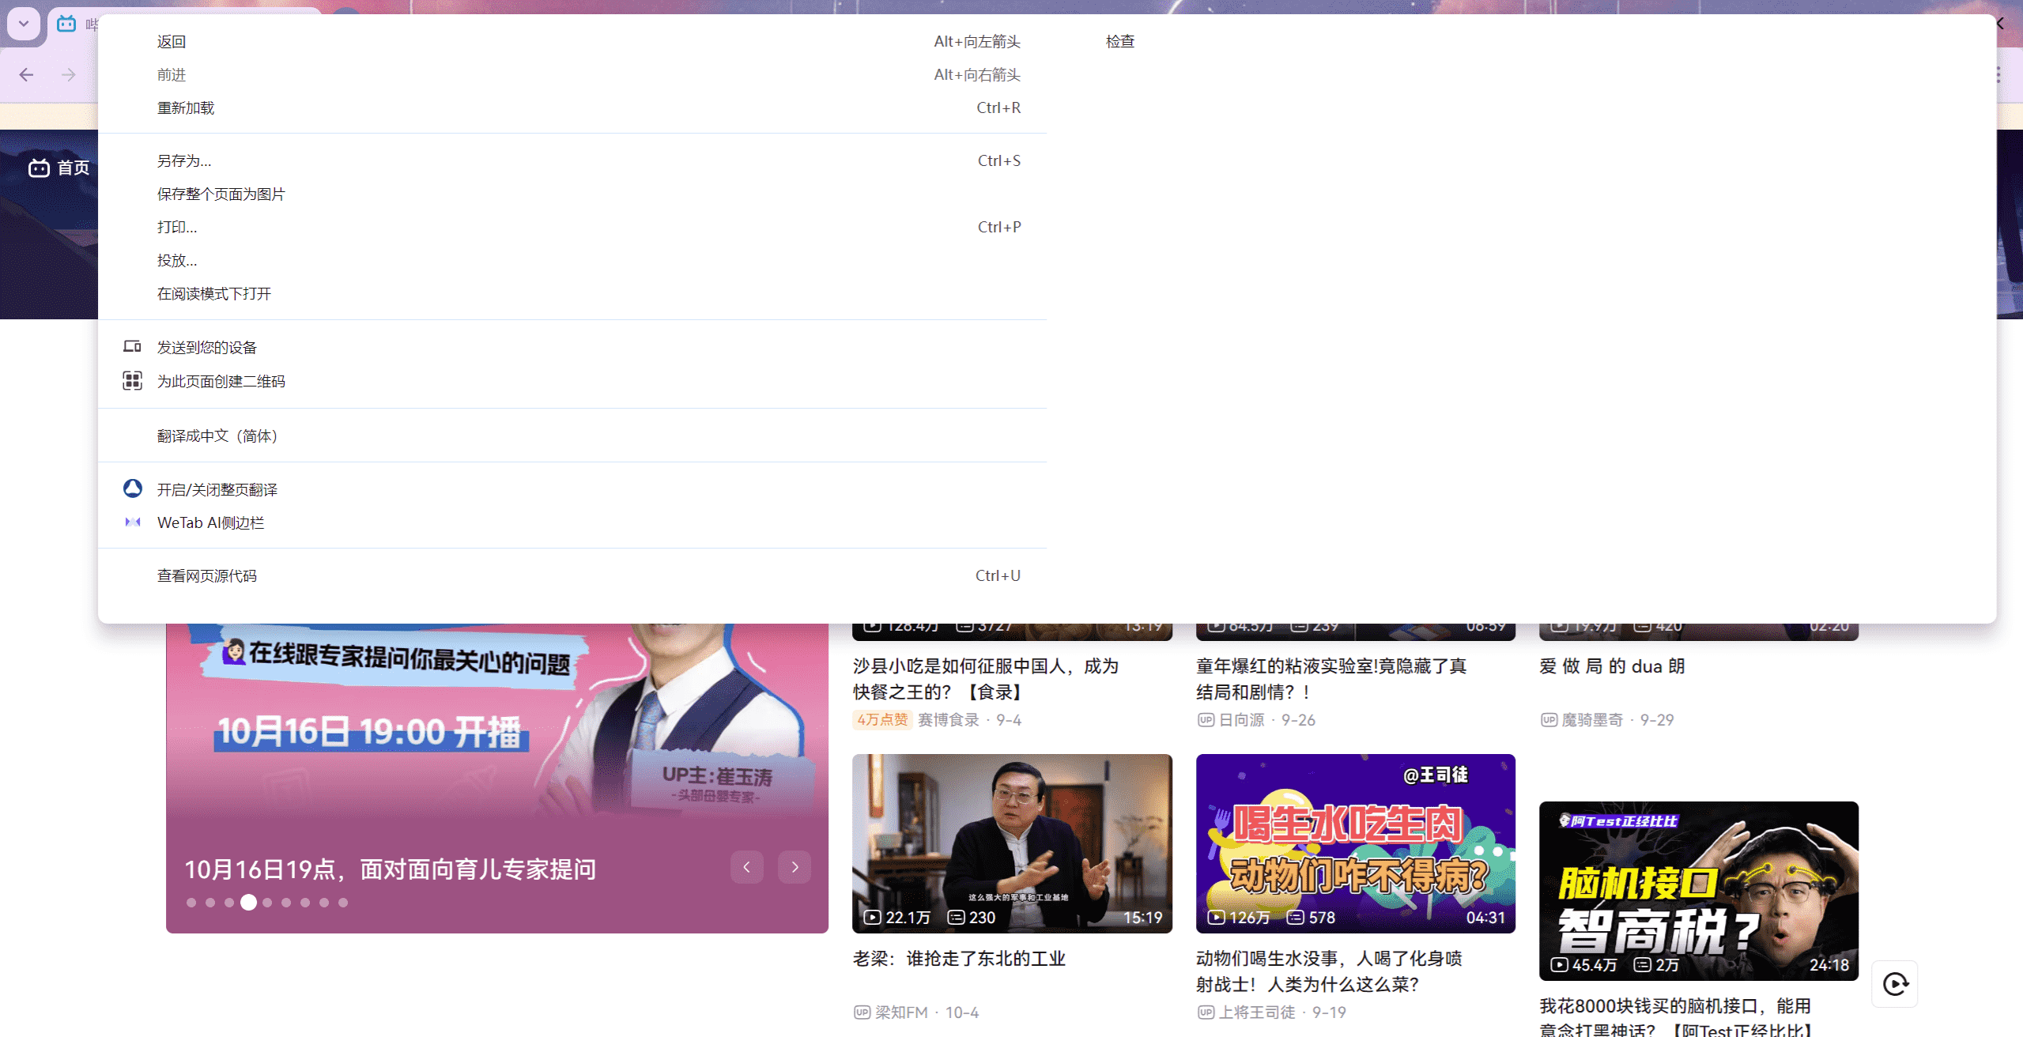Select 检查 in the context menu
2023x1037 pixels.
click(1119, 41)
